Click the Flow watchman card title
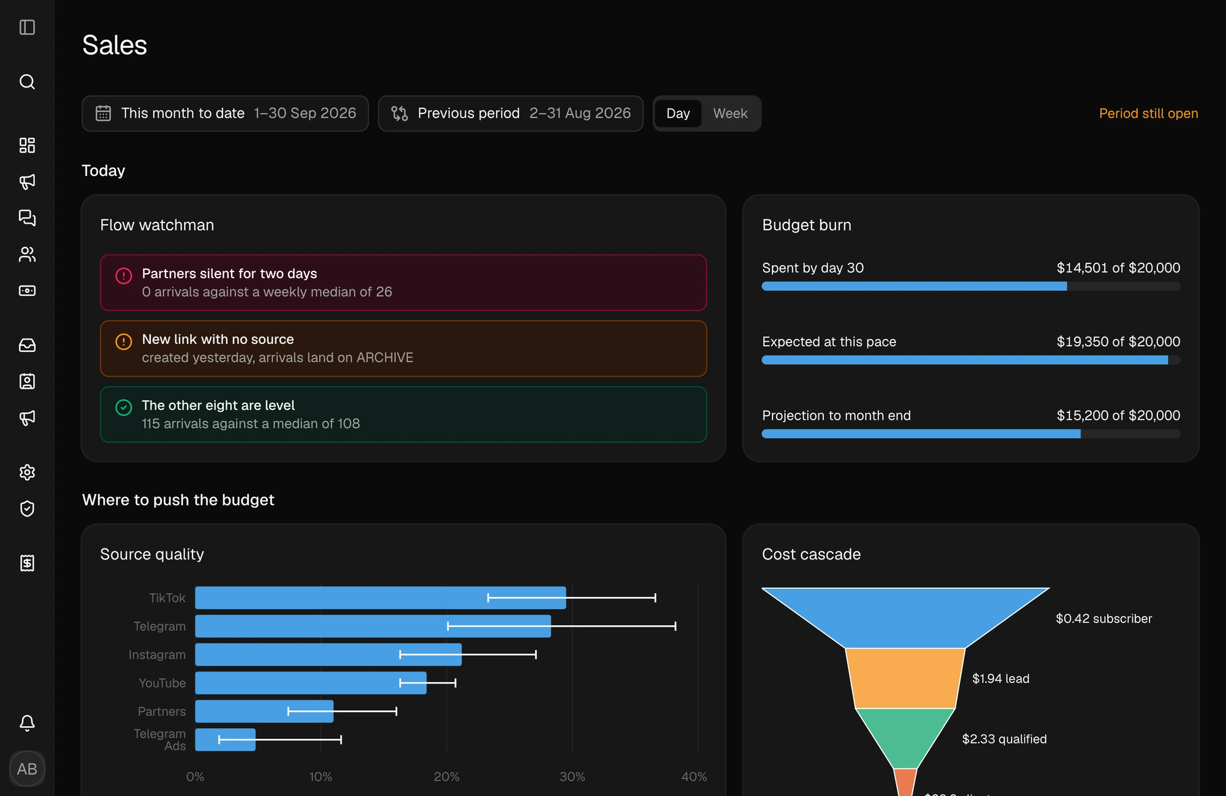Screen dimensions: 1226x796 click(x=157, y=225)
